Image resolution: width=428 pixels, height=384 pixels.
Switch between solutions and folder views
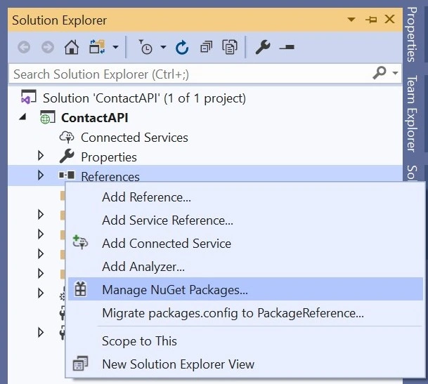tap(97, 47)
